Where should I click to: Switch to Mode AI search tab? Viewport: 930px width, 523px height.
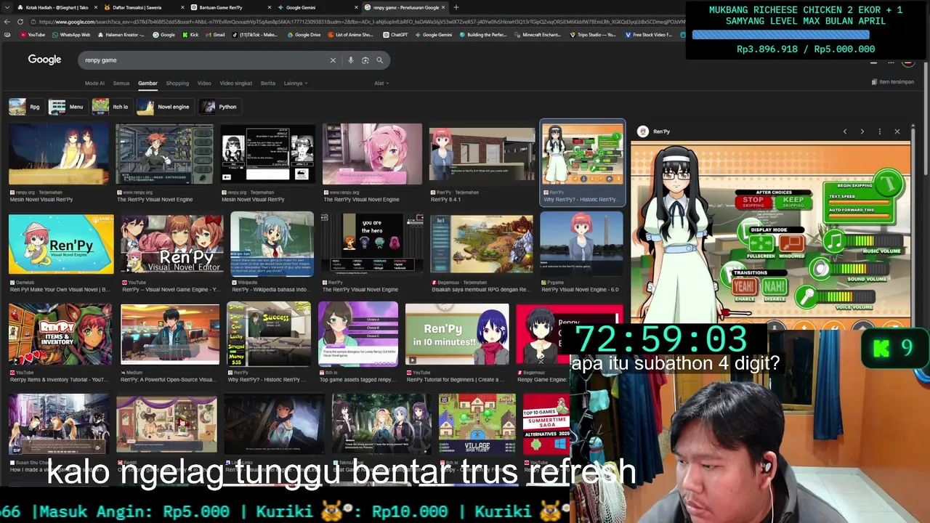pos(94,83)
